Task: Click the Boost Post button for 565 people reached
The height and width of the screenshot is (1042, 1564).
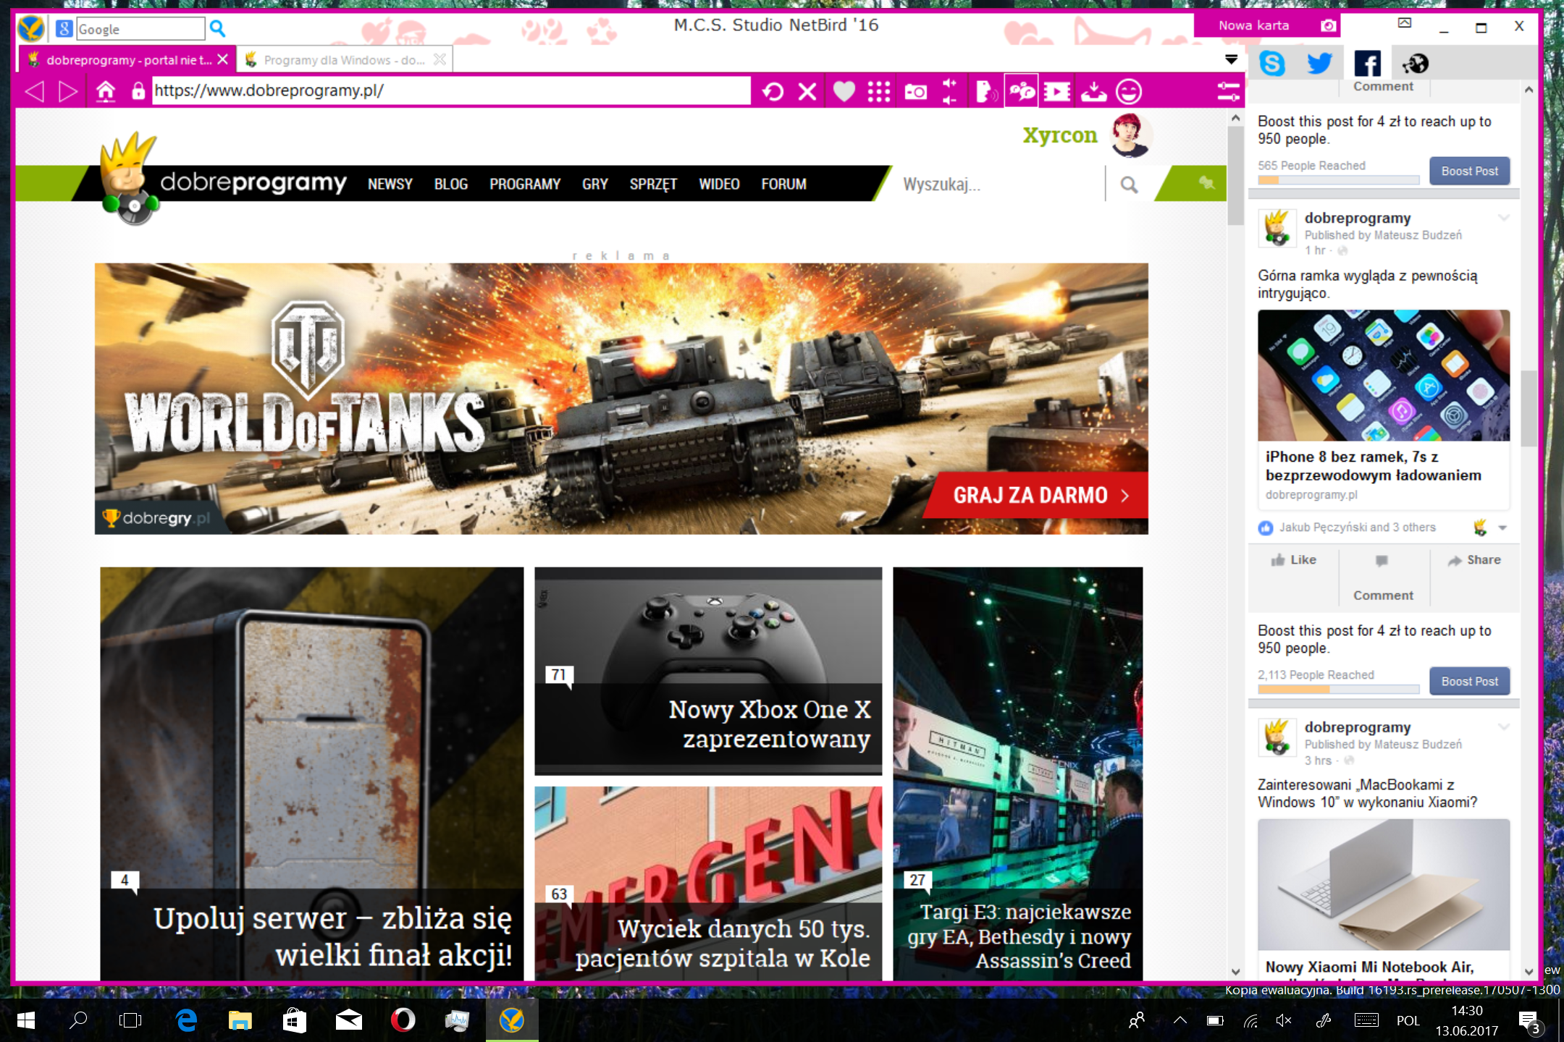Action: 1469,171
